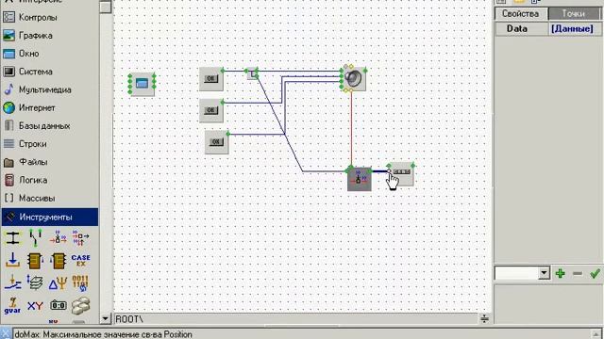Click the icon left of the doMax status text
The image size is (604, 339).
(x=6, y=333)
